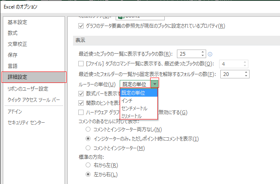Choose コメントとインジケーター(M) radio button
The width and height of the screenshot is (280, 184).
point(88,148)
